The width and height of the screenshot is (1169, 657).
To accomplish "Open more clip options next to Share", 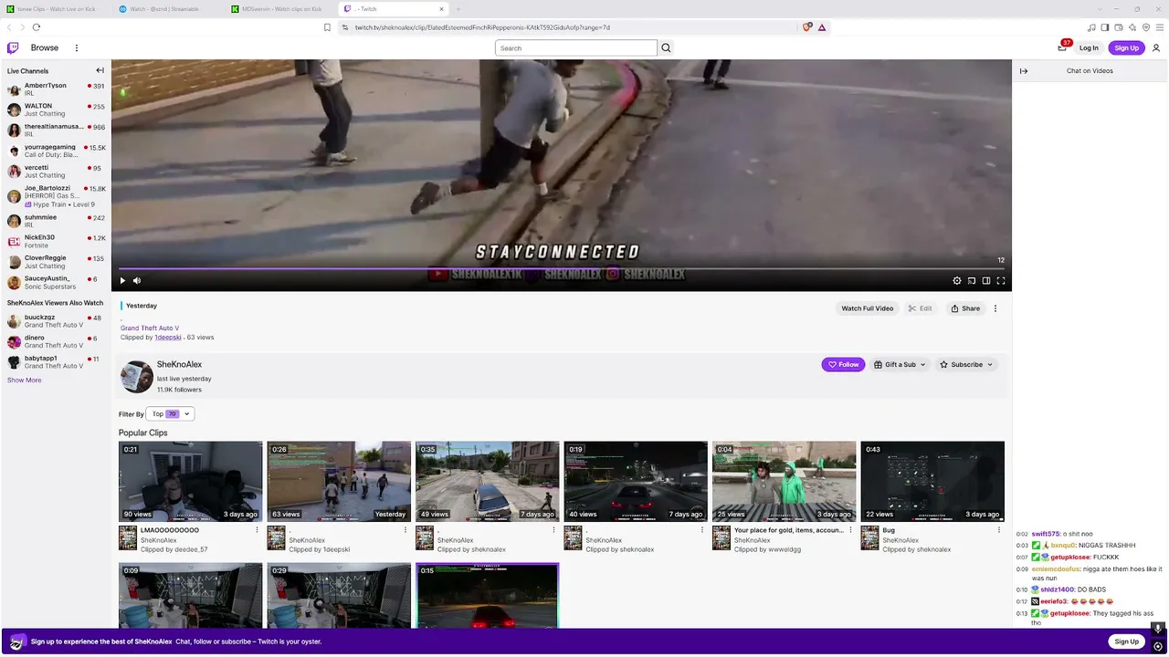I will [995, 308].
